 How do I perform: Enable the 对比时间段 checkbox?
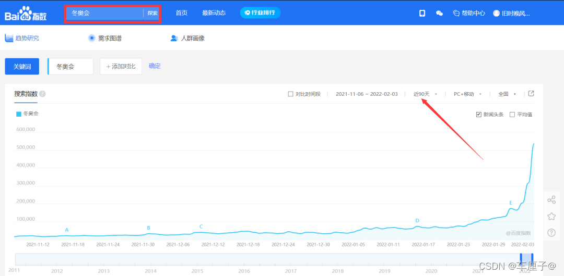[291, 94]
